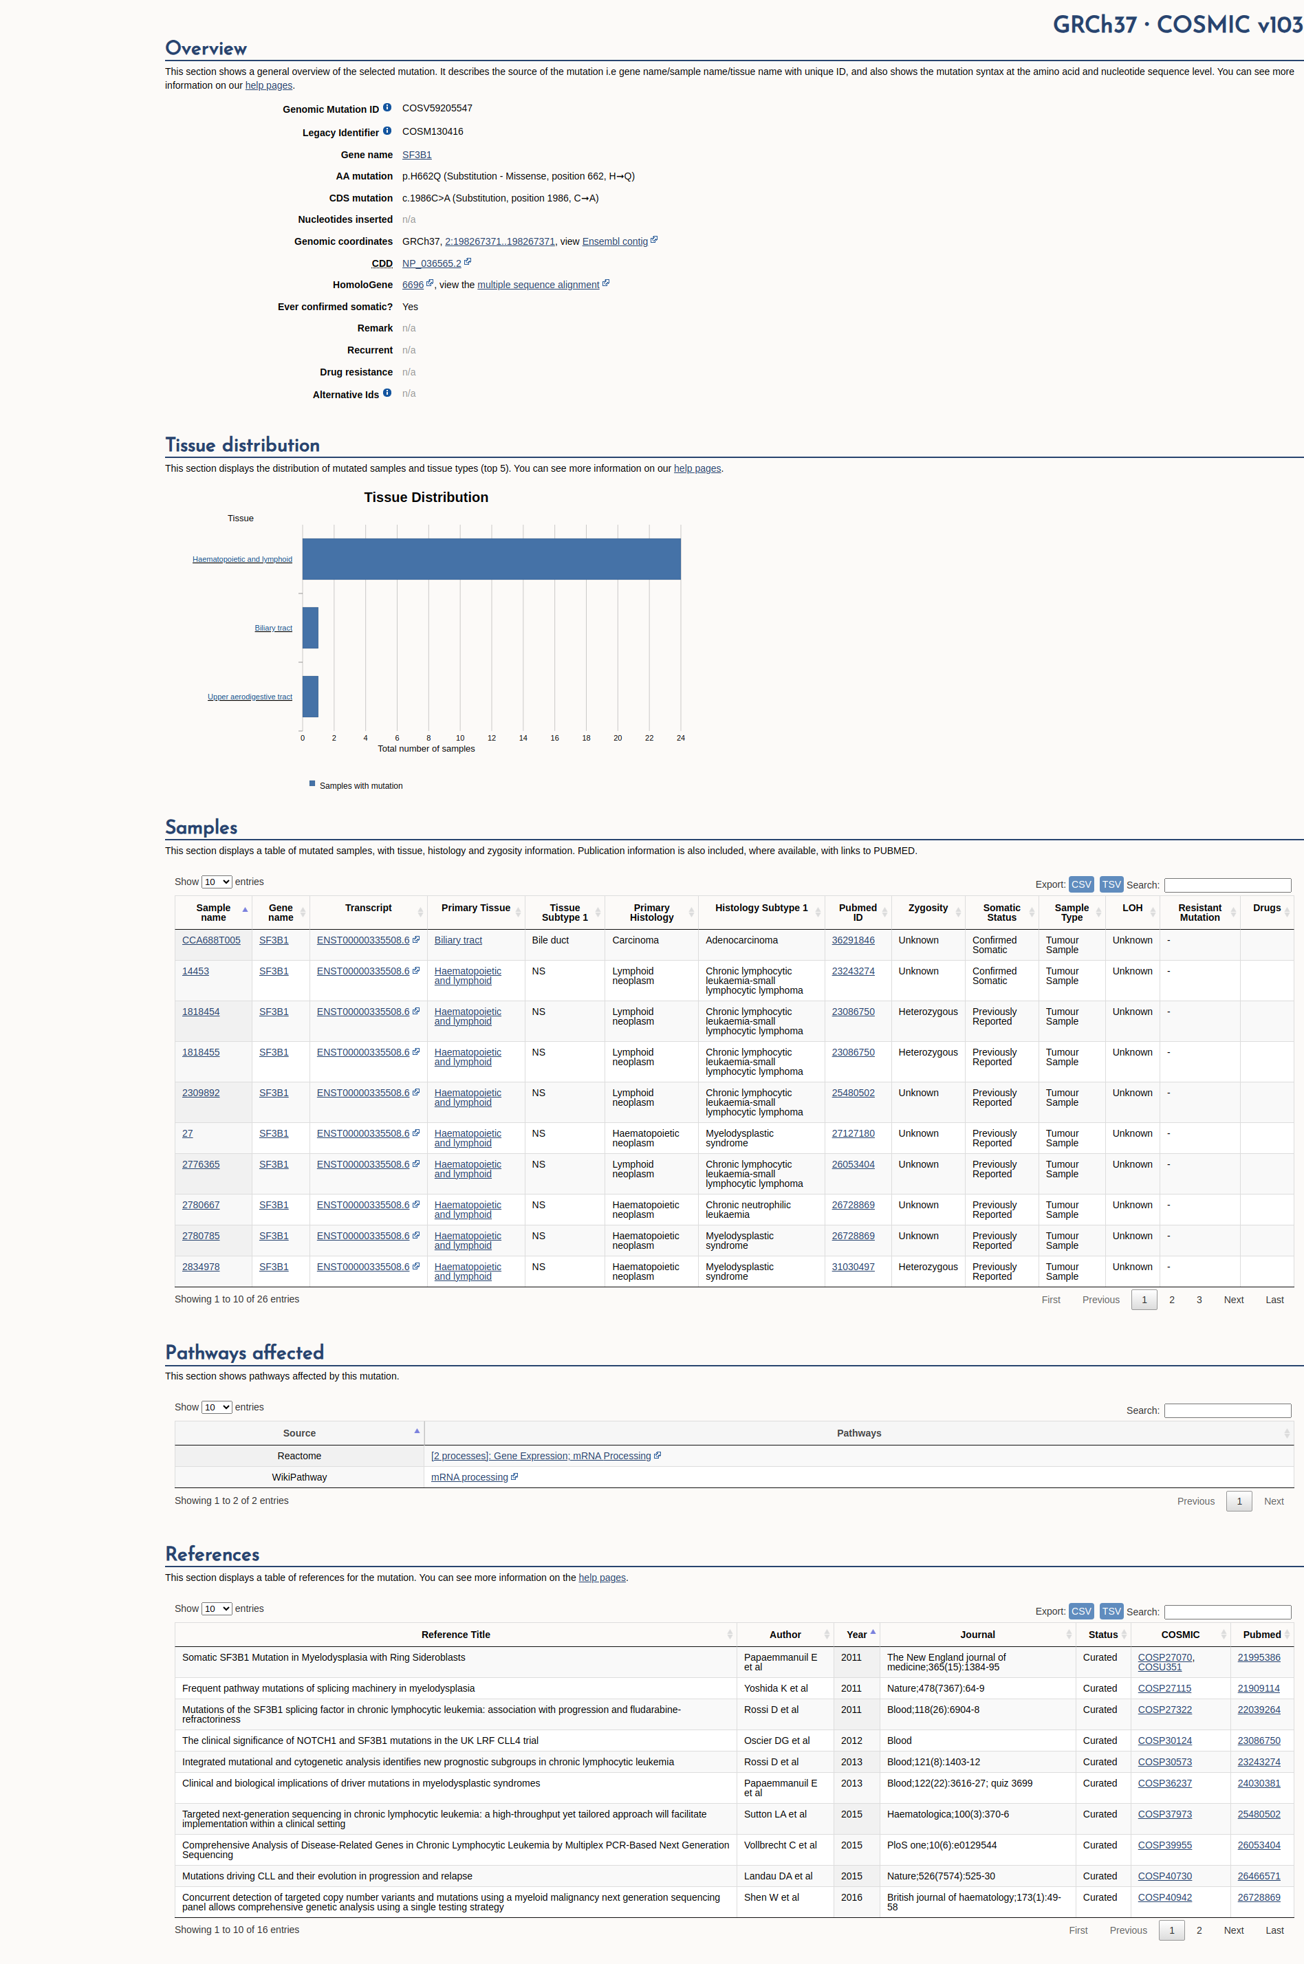Viewport: 1304px width, 1964px height.
Task: Click sort arrows on Transcript column header
Action: [420, 912]
